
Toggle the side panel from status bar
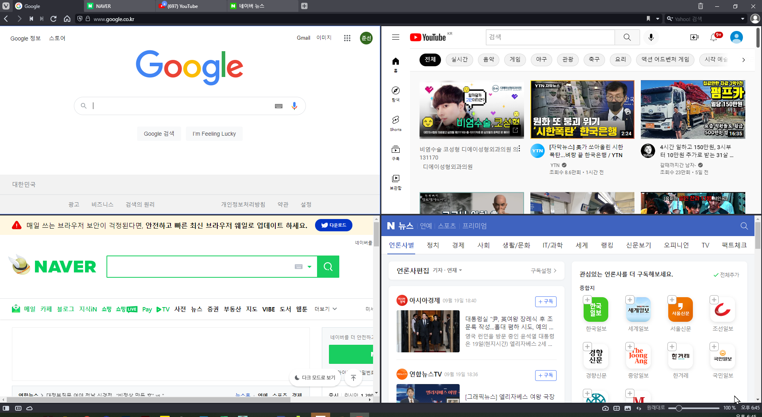(x=6, y=408)
